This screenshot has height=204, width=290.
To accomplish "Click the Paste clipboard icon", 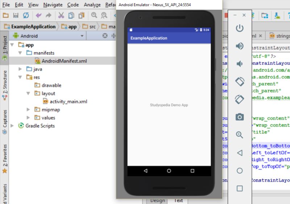I will tap(81, 15).
